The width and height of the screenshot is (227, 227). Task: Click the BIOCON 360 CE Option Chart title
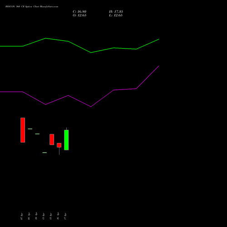tap(32, 6)
